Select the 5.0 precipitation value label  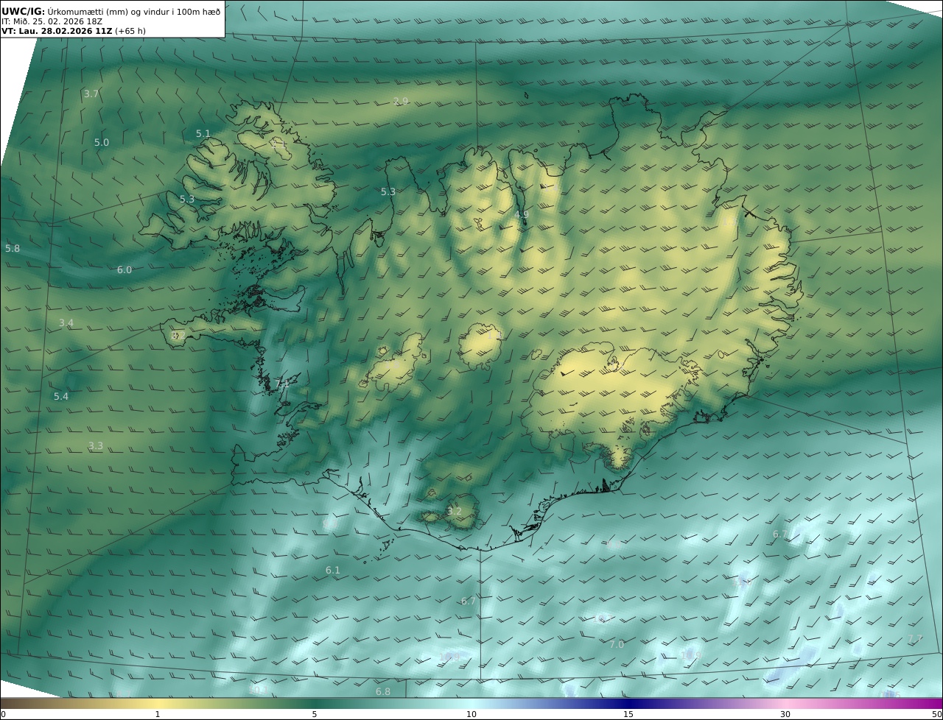click(x=102, y=143)
